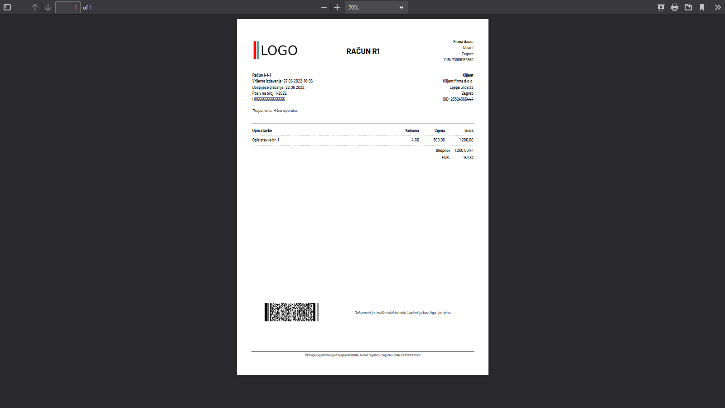
Task: Click the Opis stavke column header
Action: [262, 131]
